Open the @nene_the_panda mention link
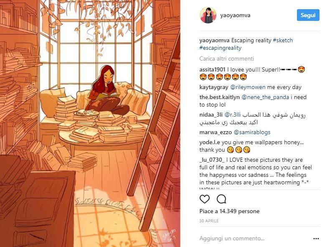 265,97
